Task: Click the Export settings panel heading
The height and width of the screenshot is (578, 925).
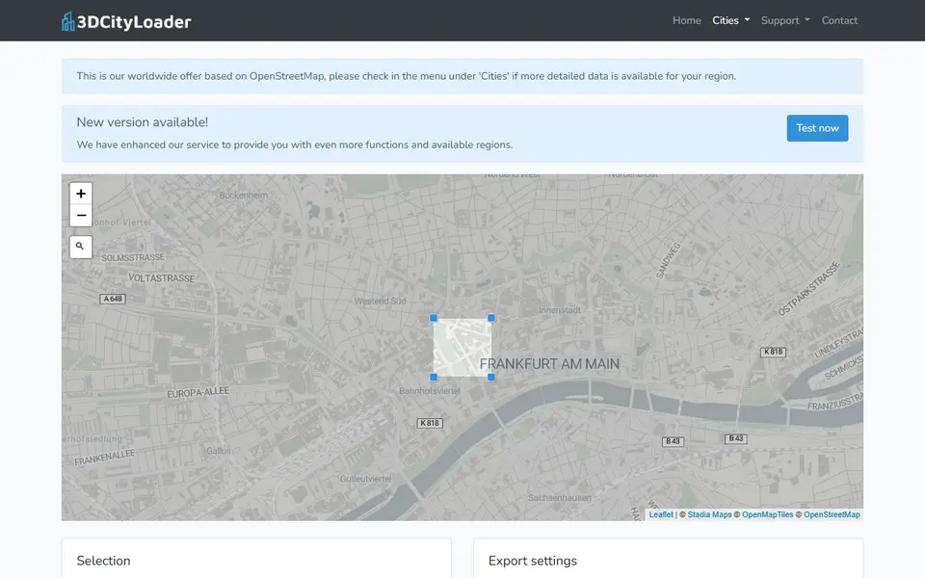Action: click(533, 561)
